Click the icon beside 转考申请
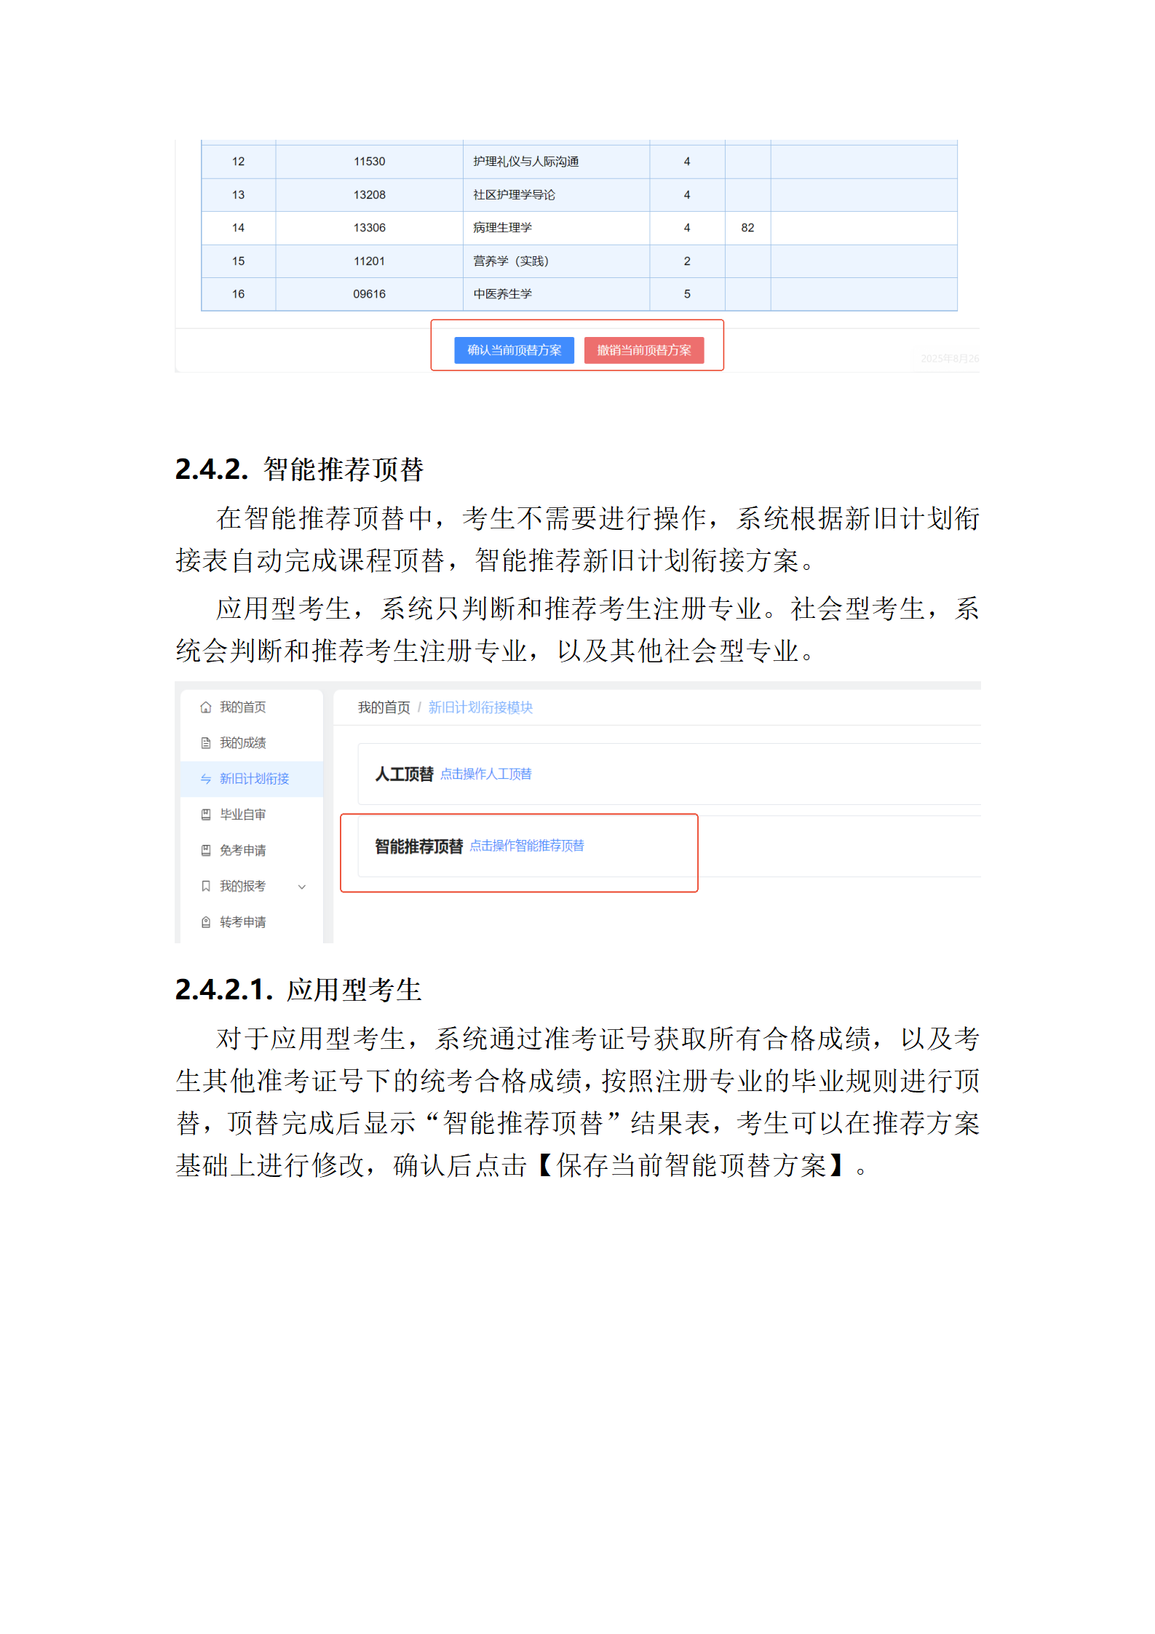1155x1634 pixels. click(x=206, y=922)
